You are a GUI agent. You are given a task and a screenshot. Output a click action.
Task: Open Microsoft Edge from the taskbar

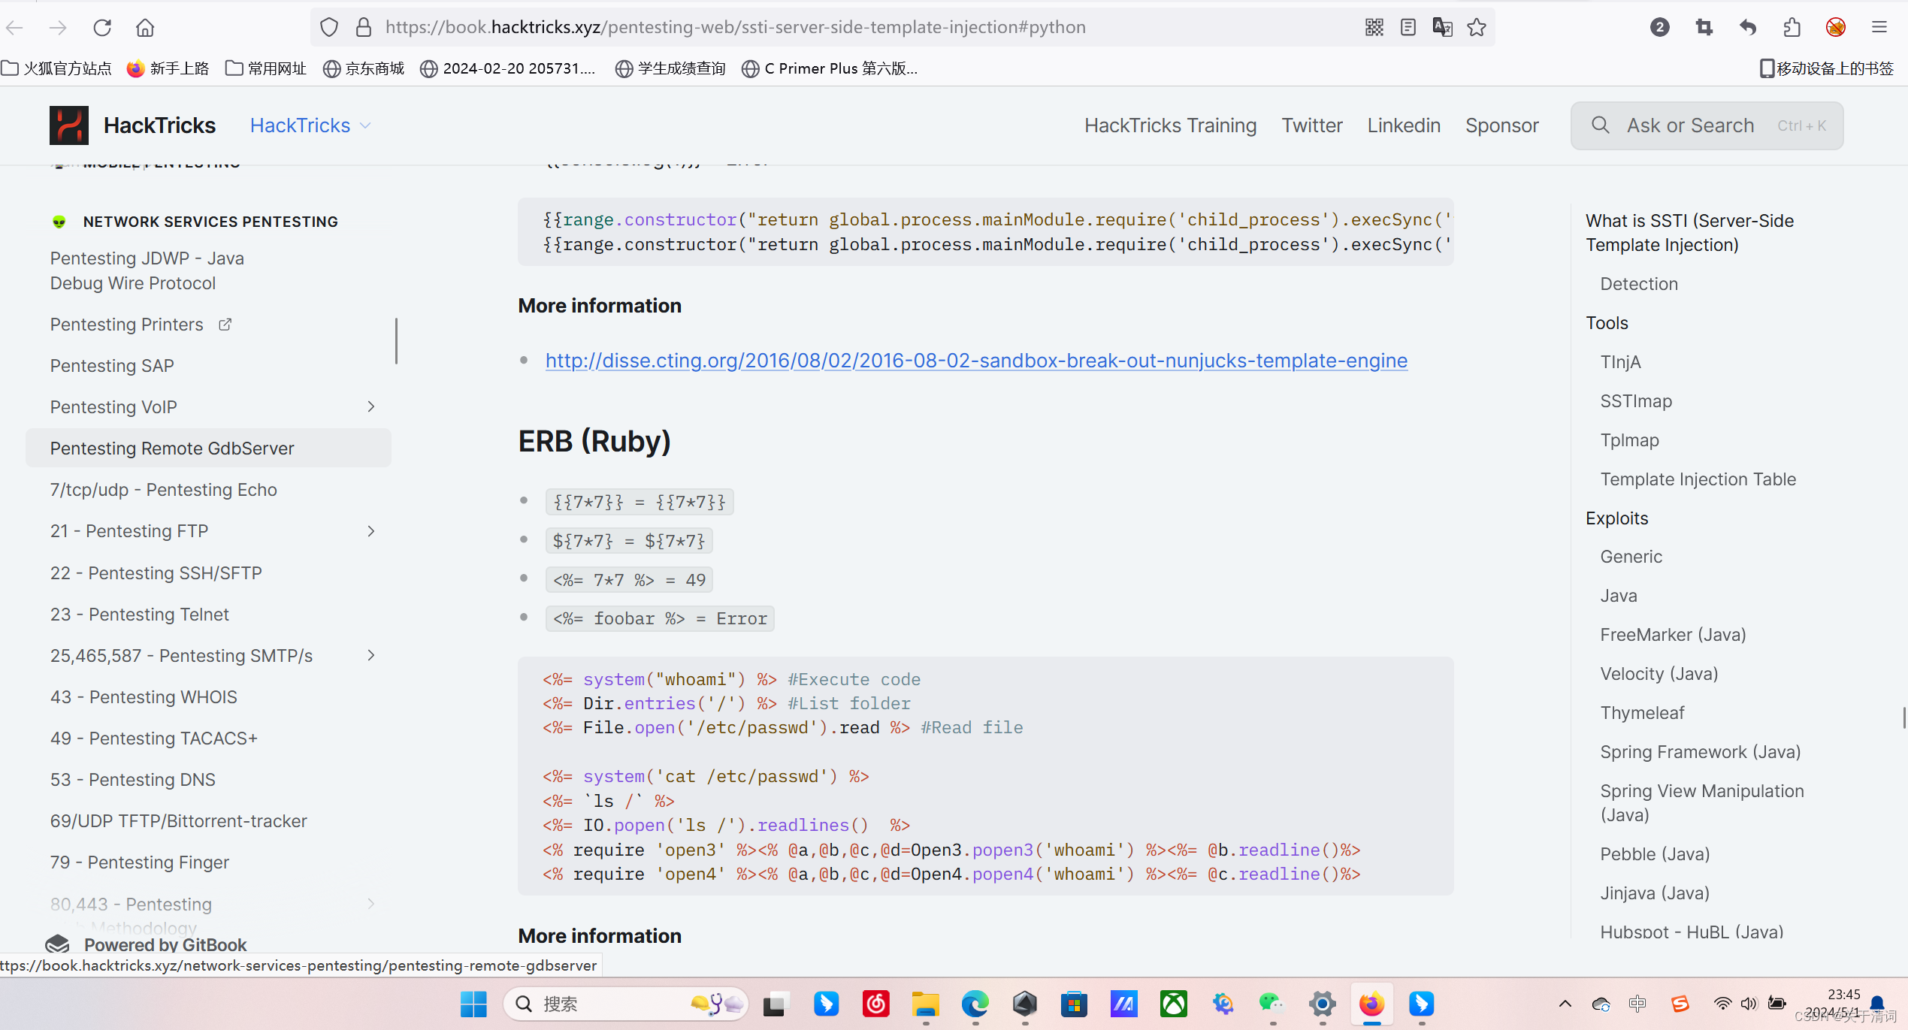975,1004
